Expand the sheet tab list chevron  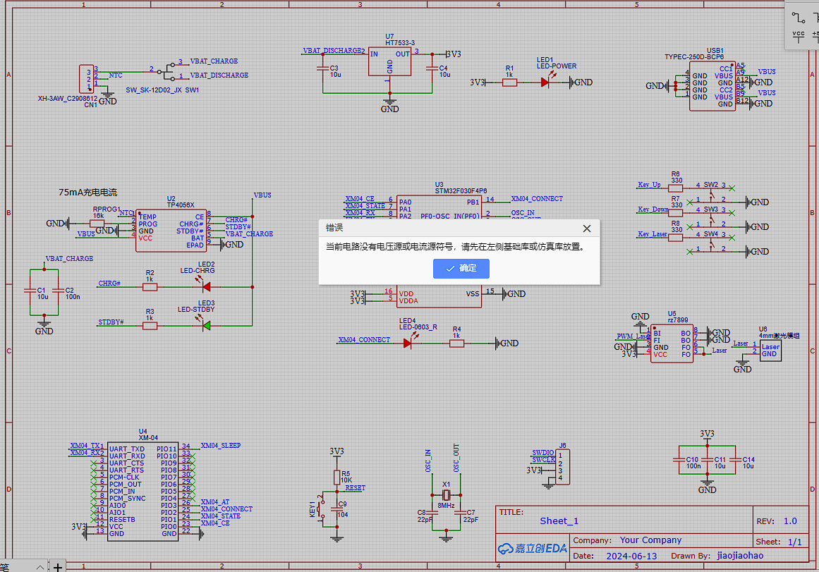[40, 566]
